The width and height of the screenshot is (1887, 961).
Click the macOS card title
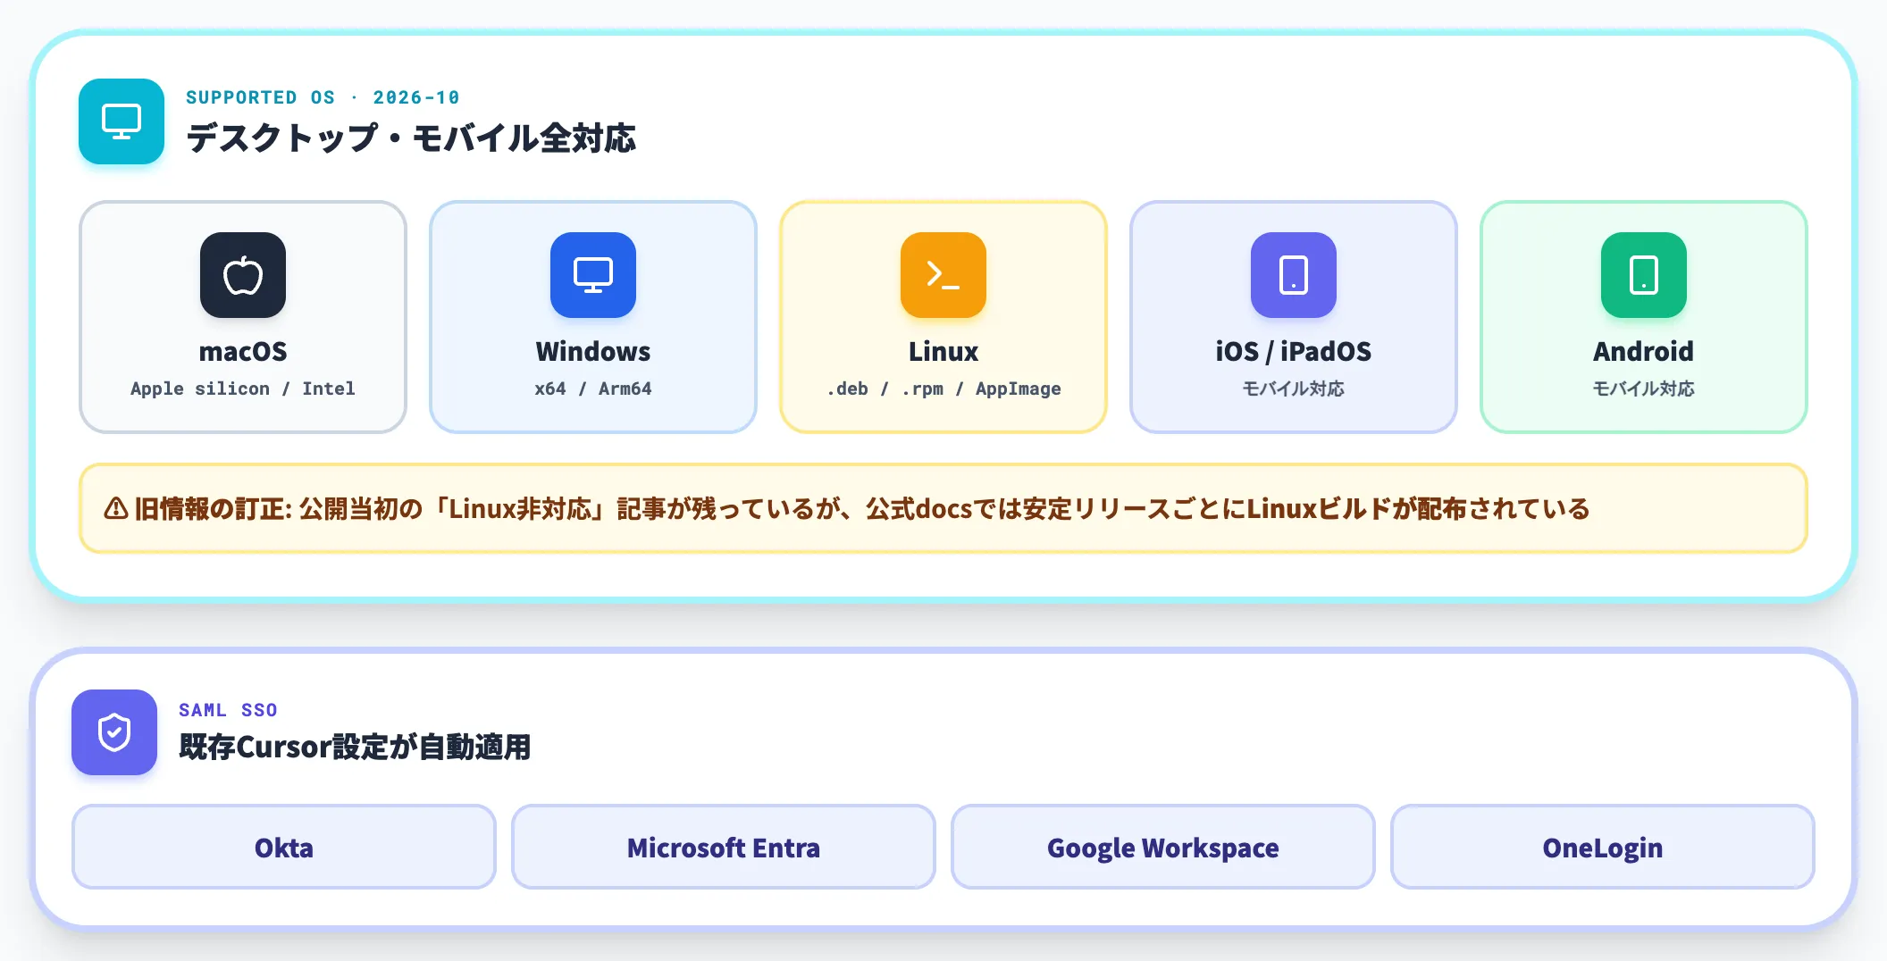coord(243,351)
